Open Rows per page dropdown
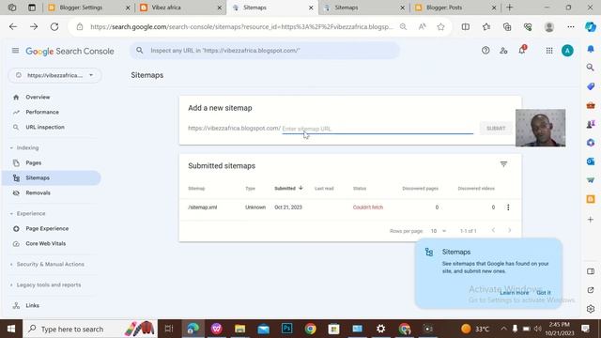Screen dimensions: 601x338 [x=439, y=231]
